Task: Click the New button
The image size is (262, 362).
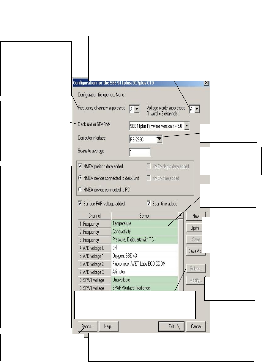Action: (x=196, y=216)
